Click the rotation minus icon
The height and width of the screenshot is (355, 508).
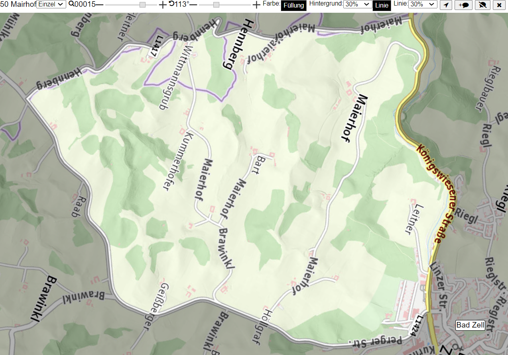(193, 5)
